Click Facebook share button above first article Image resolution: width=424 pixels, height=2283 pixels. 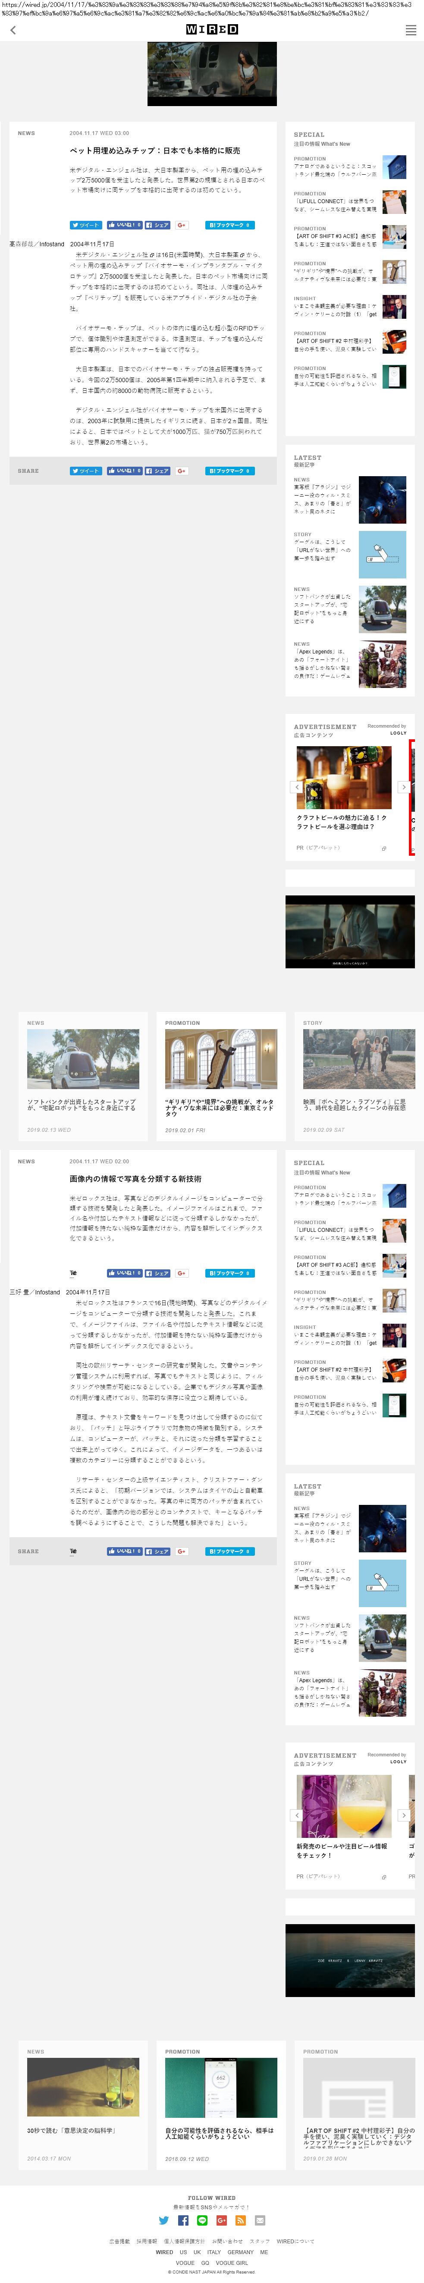pos(158,225)
